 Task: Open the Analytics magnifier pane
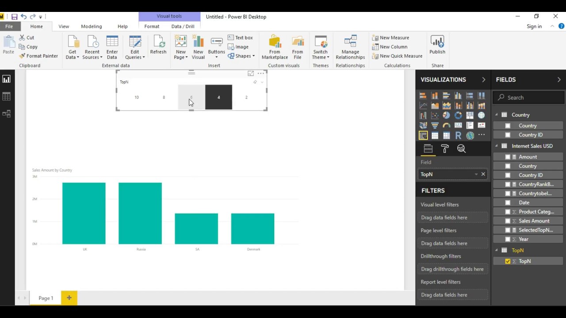pos(461,149)
